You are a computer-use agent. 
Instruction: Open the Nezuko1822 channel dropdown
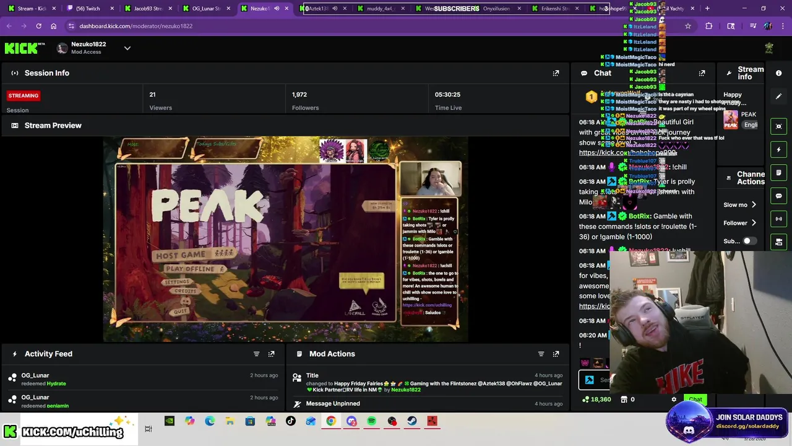click(127, 48)
